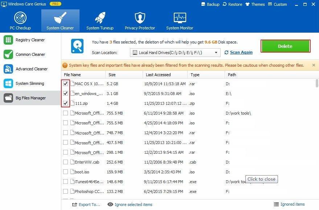Click the disk search icon
Viewport: 319px width, 210px height.
click(77, 46)
